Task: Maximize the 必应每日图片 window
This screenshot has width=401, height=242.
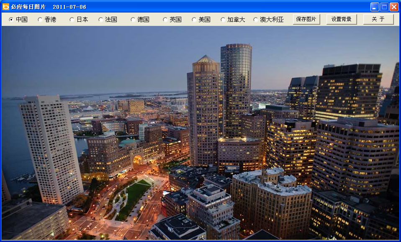Action: [x=384, y=7]
